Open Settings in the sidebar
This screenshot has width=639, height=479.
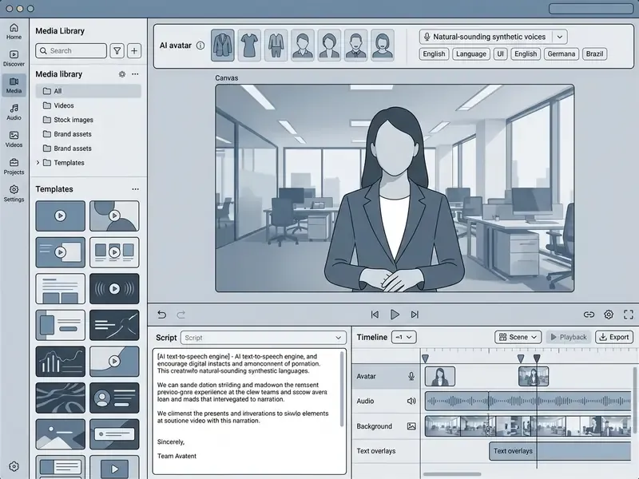(x=14, y=193)
